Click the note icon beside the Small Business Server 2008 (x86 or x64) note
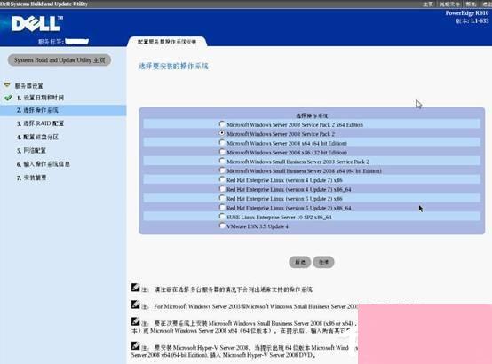Image resolution: width=492 pixels, height=364 pixels. coord(135,321)
